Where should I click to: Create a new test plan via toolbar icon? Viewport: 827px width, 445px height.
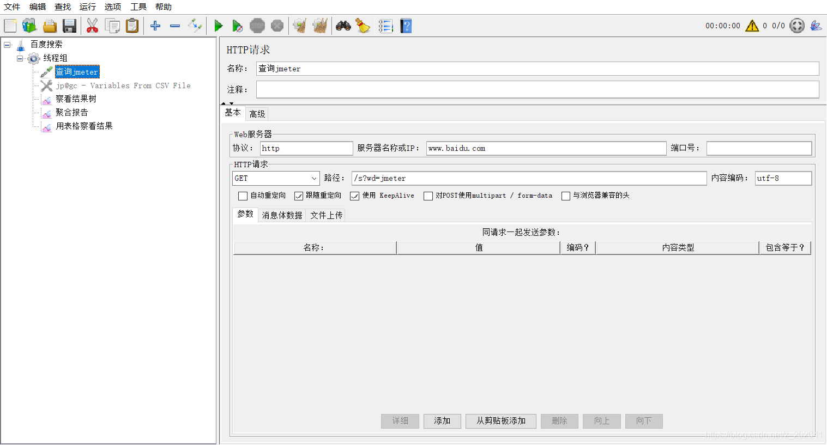10,26
